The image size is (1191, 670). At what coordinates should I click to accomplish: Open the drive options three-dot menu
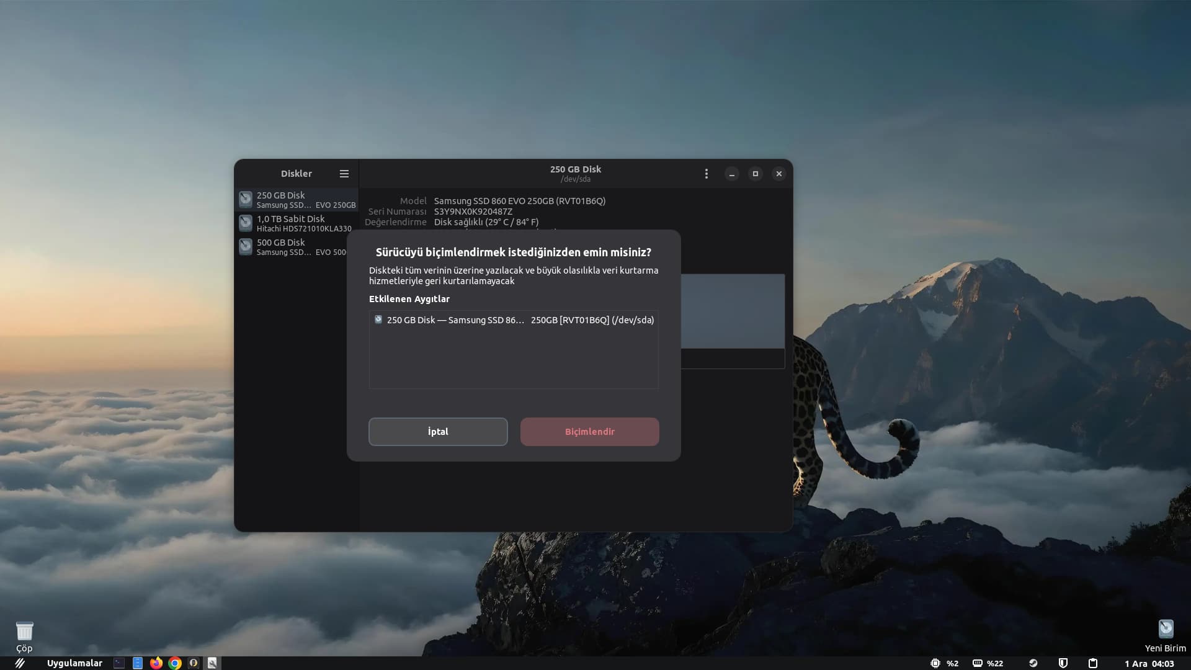[x=706, y=174]
